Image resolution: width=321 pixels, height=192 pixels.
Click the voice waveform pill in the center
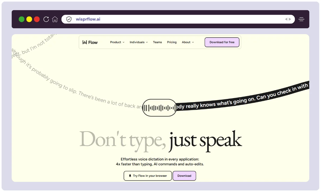pyautogui.click(x=159, y=108)
